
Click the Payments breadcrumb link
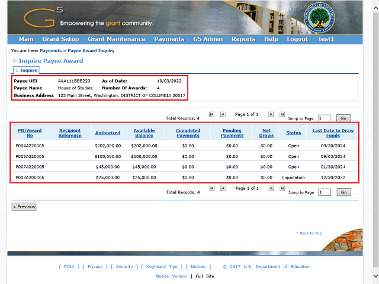pos(50,51)
